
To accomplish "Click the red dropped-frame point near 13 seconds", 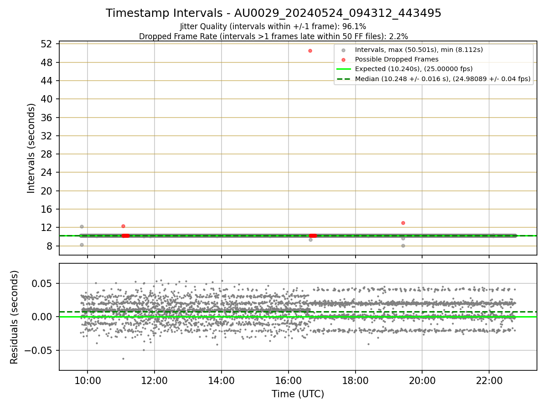I will coord(403,223).
